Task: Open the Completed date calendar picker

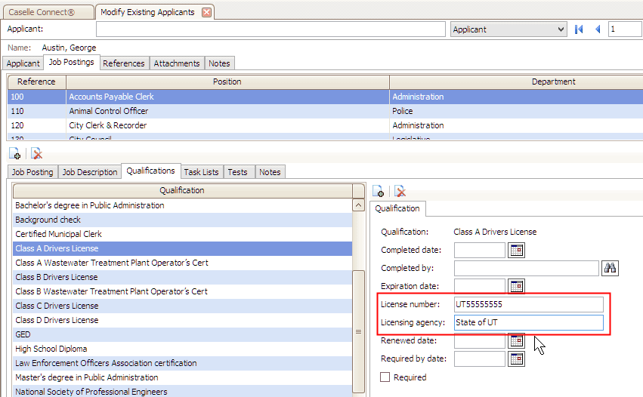Action: pyautogui.click(x=517, y=251)
